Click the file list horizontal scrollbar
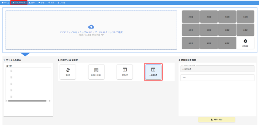Viewport: 259px width, 125px height. tap(27, 101)
